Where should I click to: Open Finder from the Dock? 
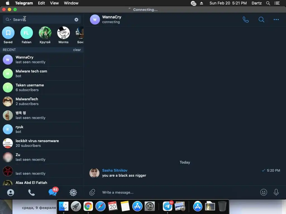[64, 206]
